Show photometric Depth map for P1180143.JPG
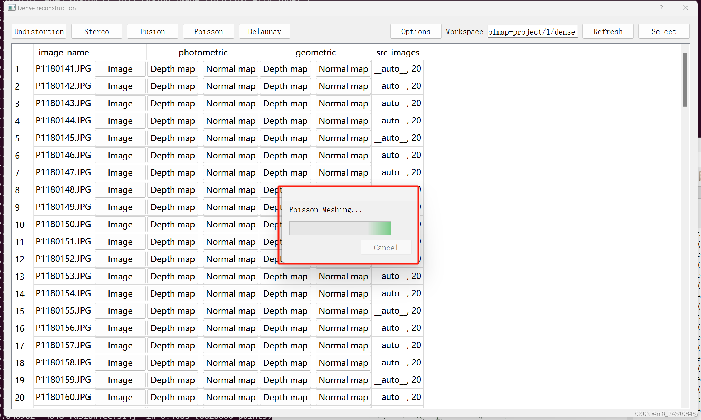This screenshot has width=701, height=420. (172, 103)
